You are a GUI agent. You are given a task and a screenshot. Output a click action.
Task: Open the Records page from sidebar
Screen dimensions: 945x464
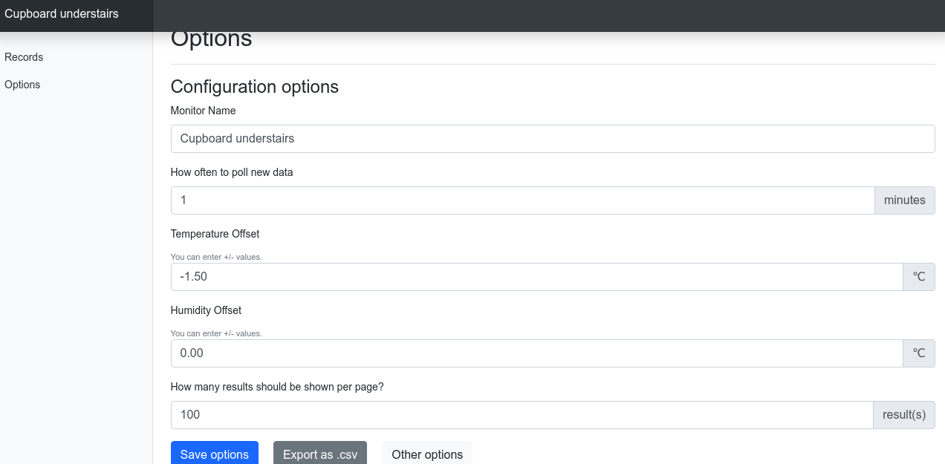[24, 57]
